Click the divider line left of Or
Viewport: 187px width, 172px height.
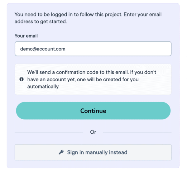[49, 132]
